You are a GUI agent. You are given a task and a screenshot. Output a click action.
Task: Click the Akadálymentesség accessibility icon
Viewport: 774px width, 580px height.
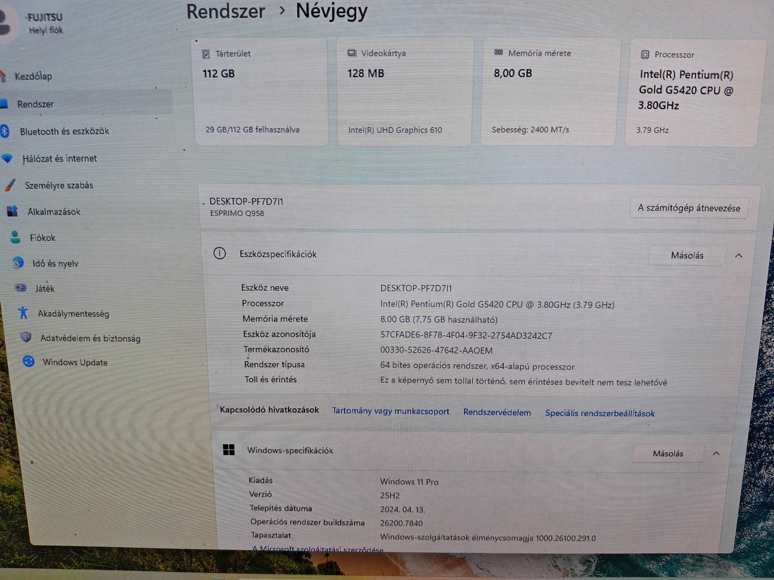(x=23, y=313)
